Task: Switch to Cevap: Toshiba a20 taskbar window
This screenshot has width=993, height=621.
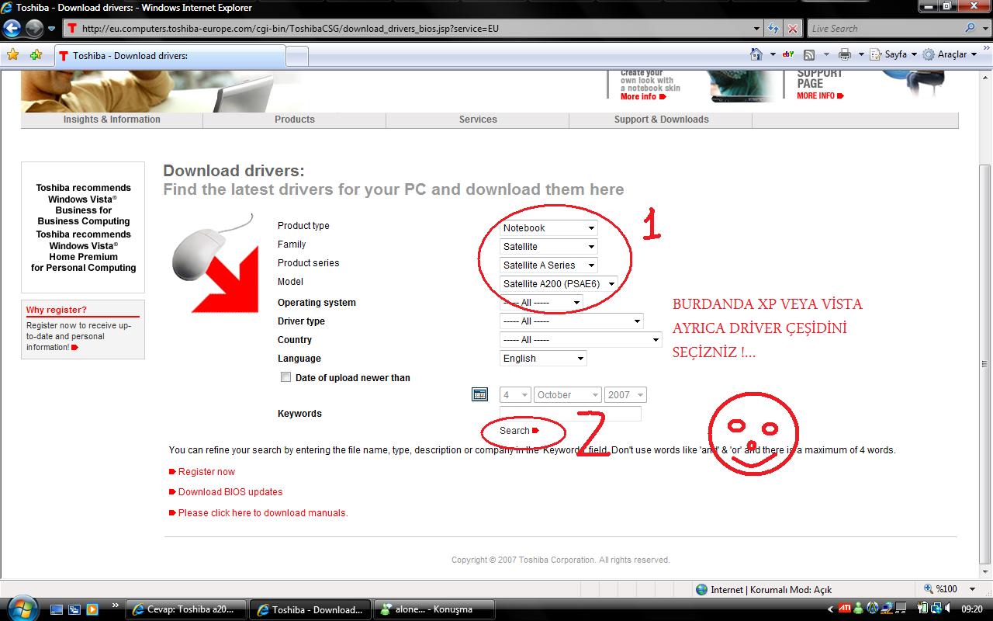Action: point(186,609)
